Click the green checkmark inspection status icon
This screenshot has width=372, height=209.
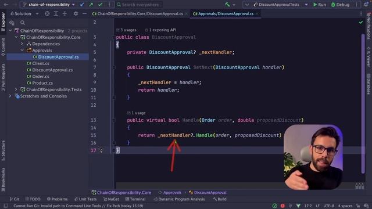(x=361, y=22)
